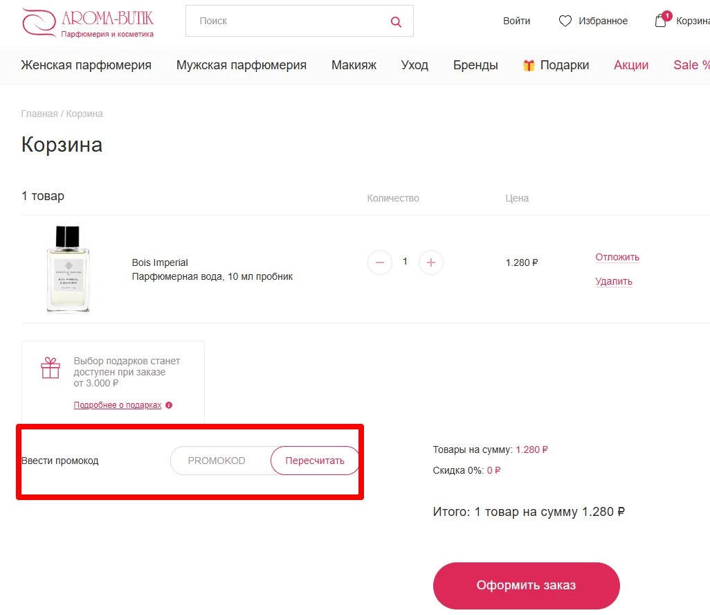This screenshot has height=615, width=710.
Task: Click the gift box icon near gift info
Action: (50, 368)
